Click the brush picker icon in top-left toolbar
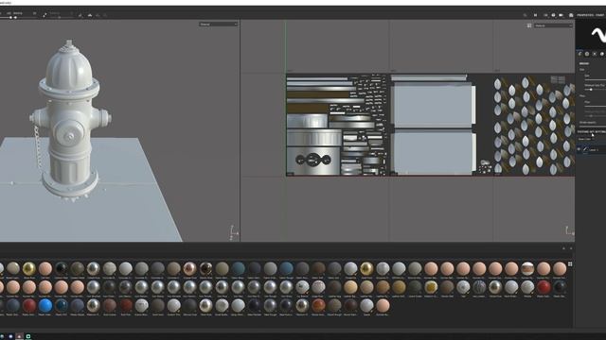Image resolution: width=606 pixels, height=340 pixels. coord(45,15)
